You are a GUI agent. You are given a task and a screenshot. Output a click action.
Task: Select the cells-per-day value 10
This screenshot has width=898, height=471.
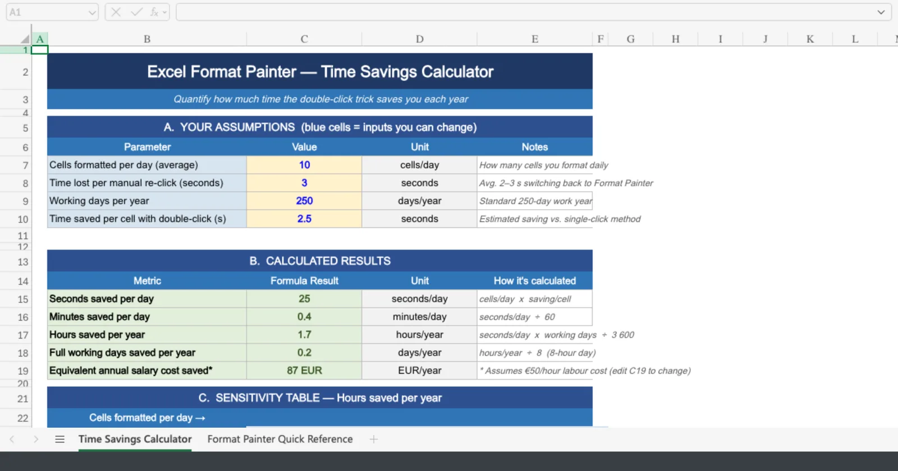point(304,165)
